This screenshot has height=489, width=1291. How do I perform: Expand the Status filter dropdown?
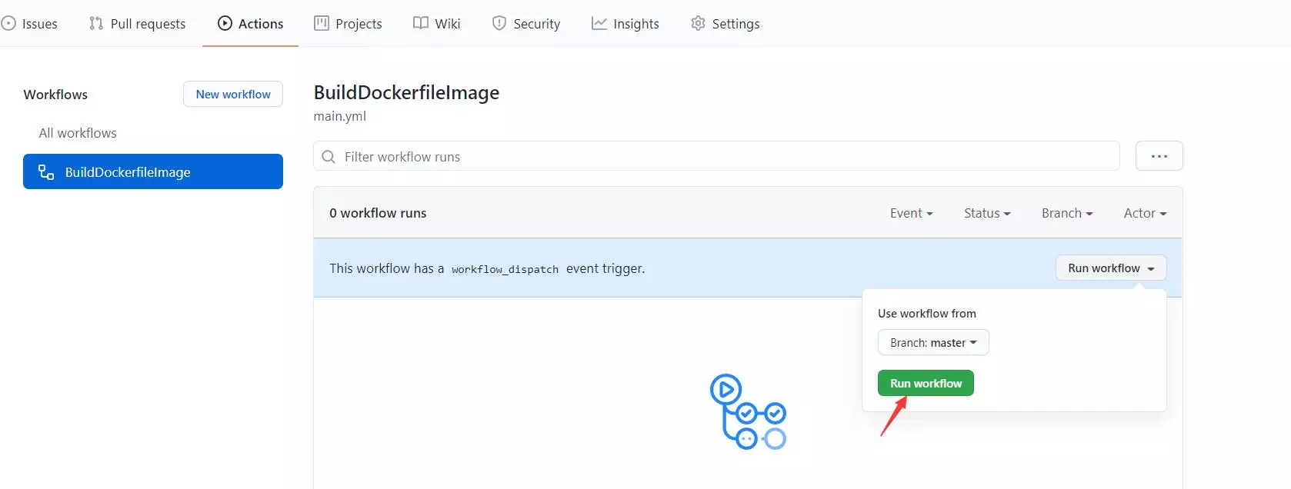987,213
